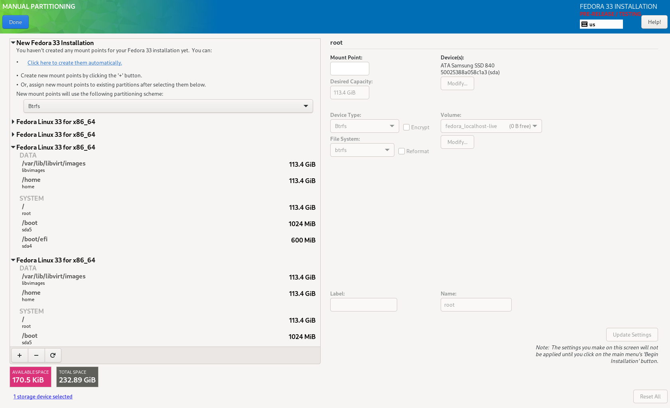Click Modify under Volume
This screenshot has width=670, height=408.
click(457, 142)
